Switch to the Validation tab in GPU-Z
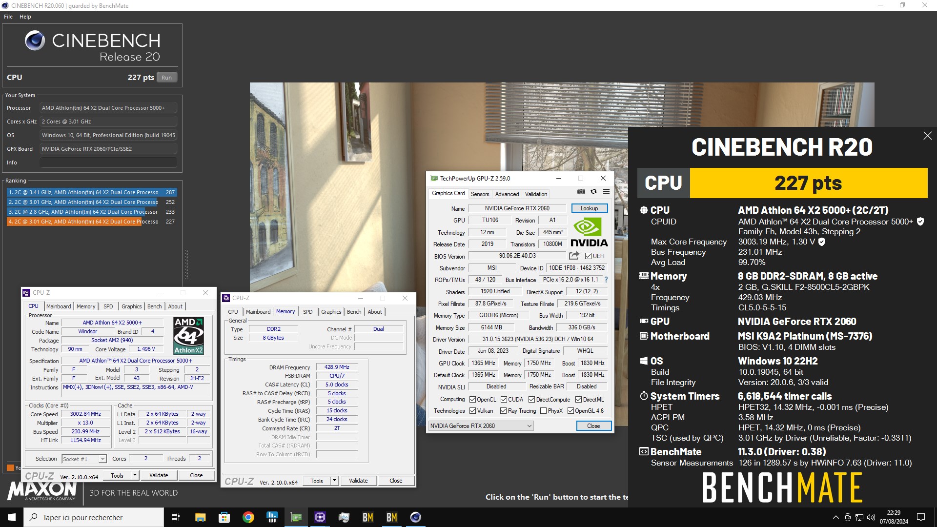Viewport: 937px width, 527px height. pos(536,194)
